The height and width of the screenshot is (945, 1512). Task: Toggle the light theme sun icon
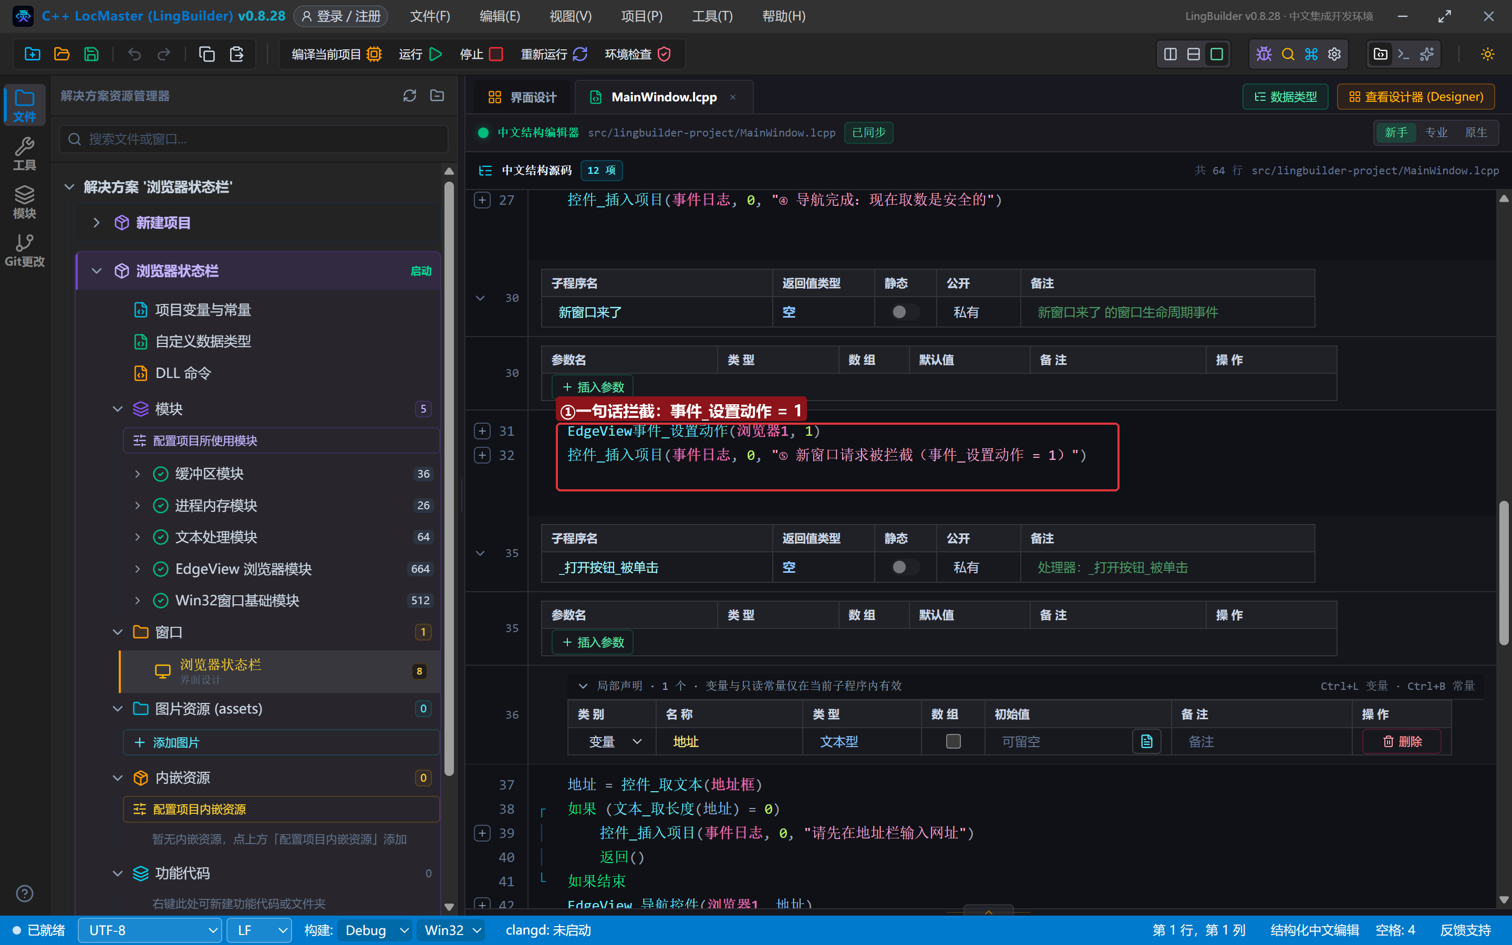pos(1488,55)
